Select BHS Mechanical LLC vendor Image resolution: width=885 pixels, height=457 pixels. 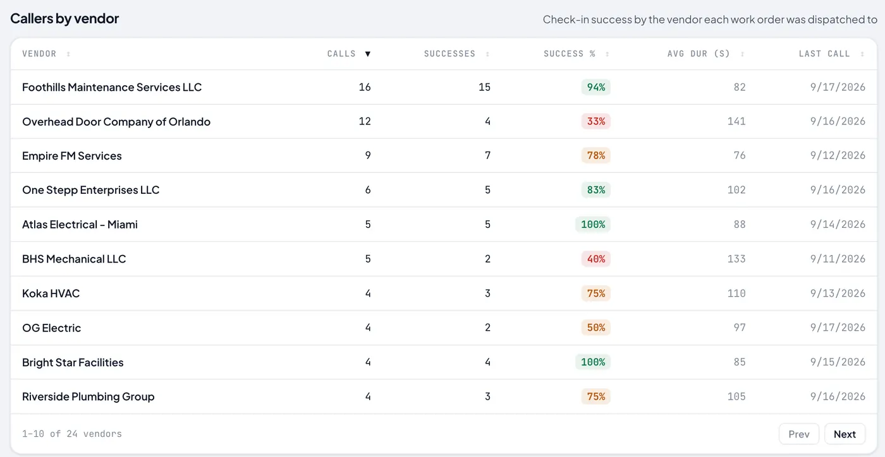(74, 259)
